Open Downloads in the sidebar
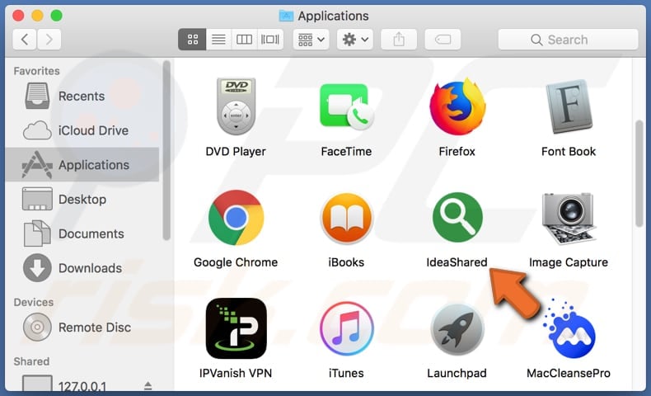 click(x=82, y=268)
